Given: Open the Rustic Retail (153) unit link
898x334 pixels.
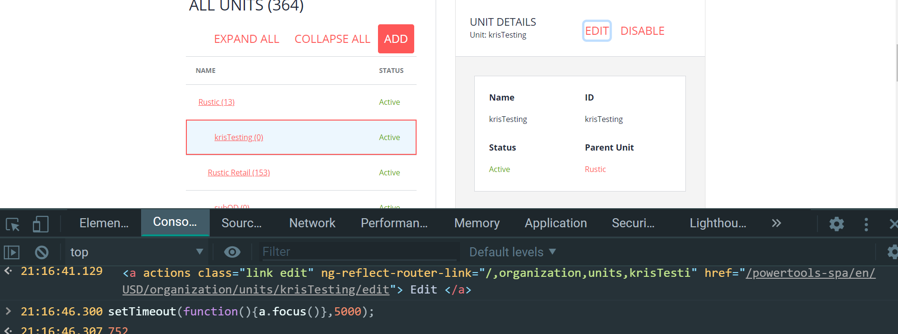Looking at the screenshot, I should tap(239, 172).
